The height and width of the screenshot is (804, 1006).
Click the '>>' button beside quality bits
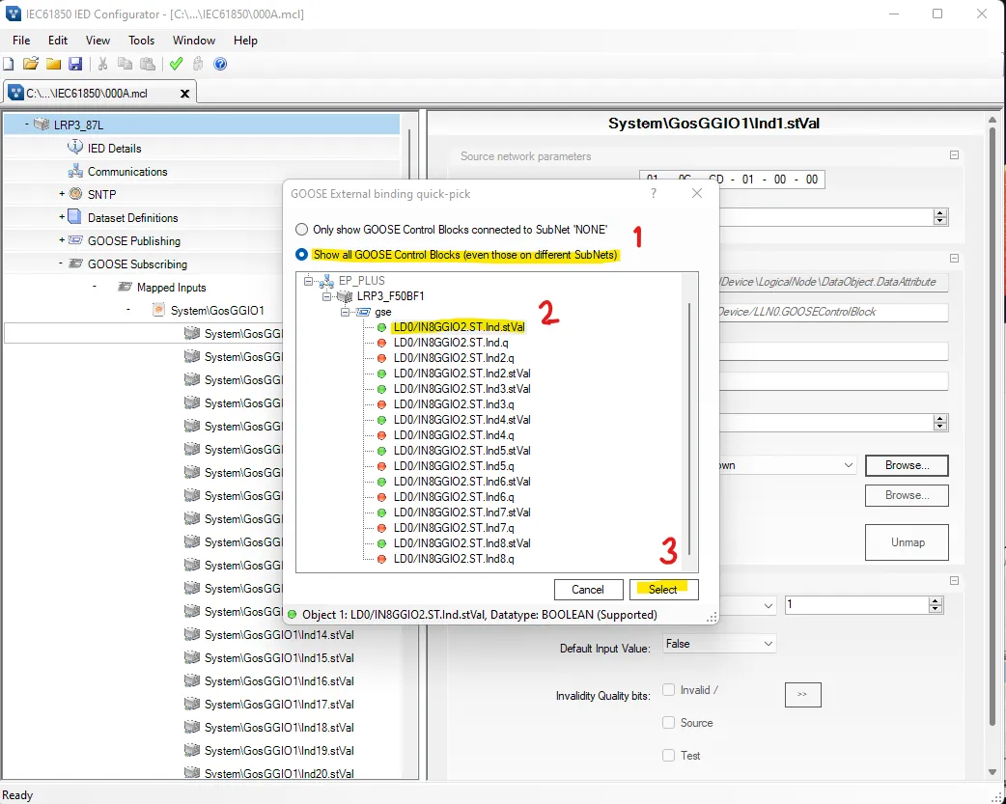tap(802, 694)
